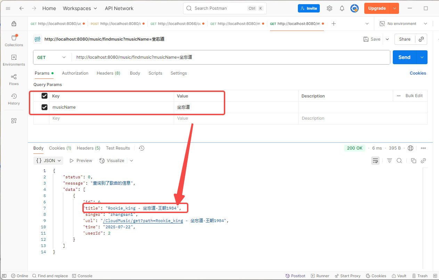Open Flows in the sidebar
The image size is (439, 280).
pos(14,79)
